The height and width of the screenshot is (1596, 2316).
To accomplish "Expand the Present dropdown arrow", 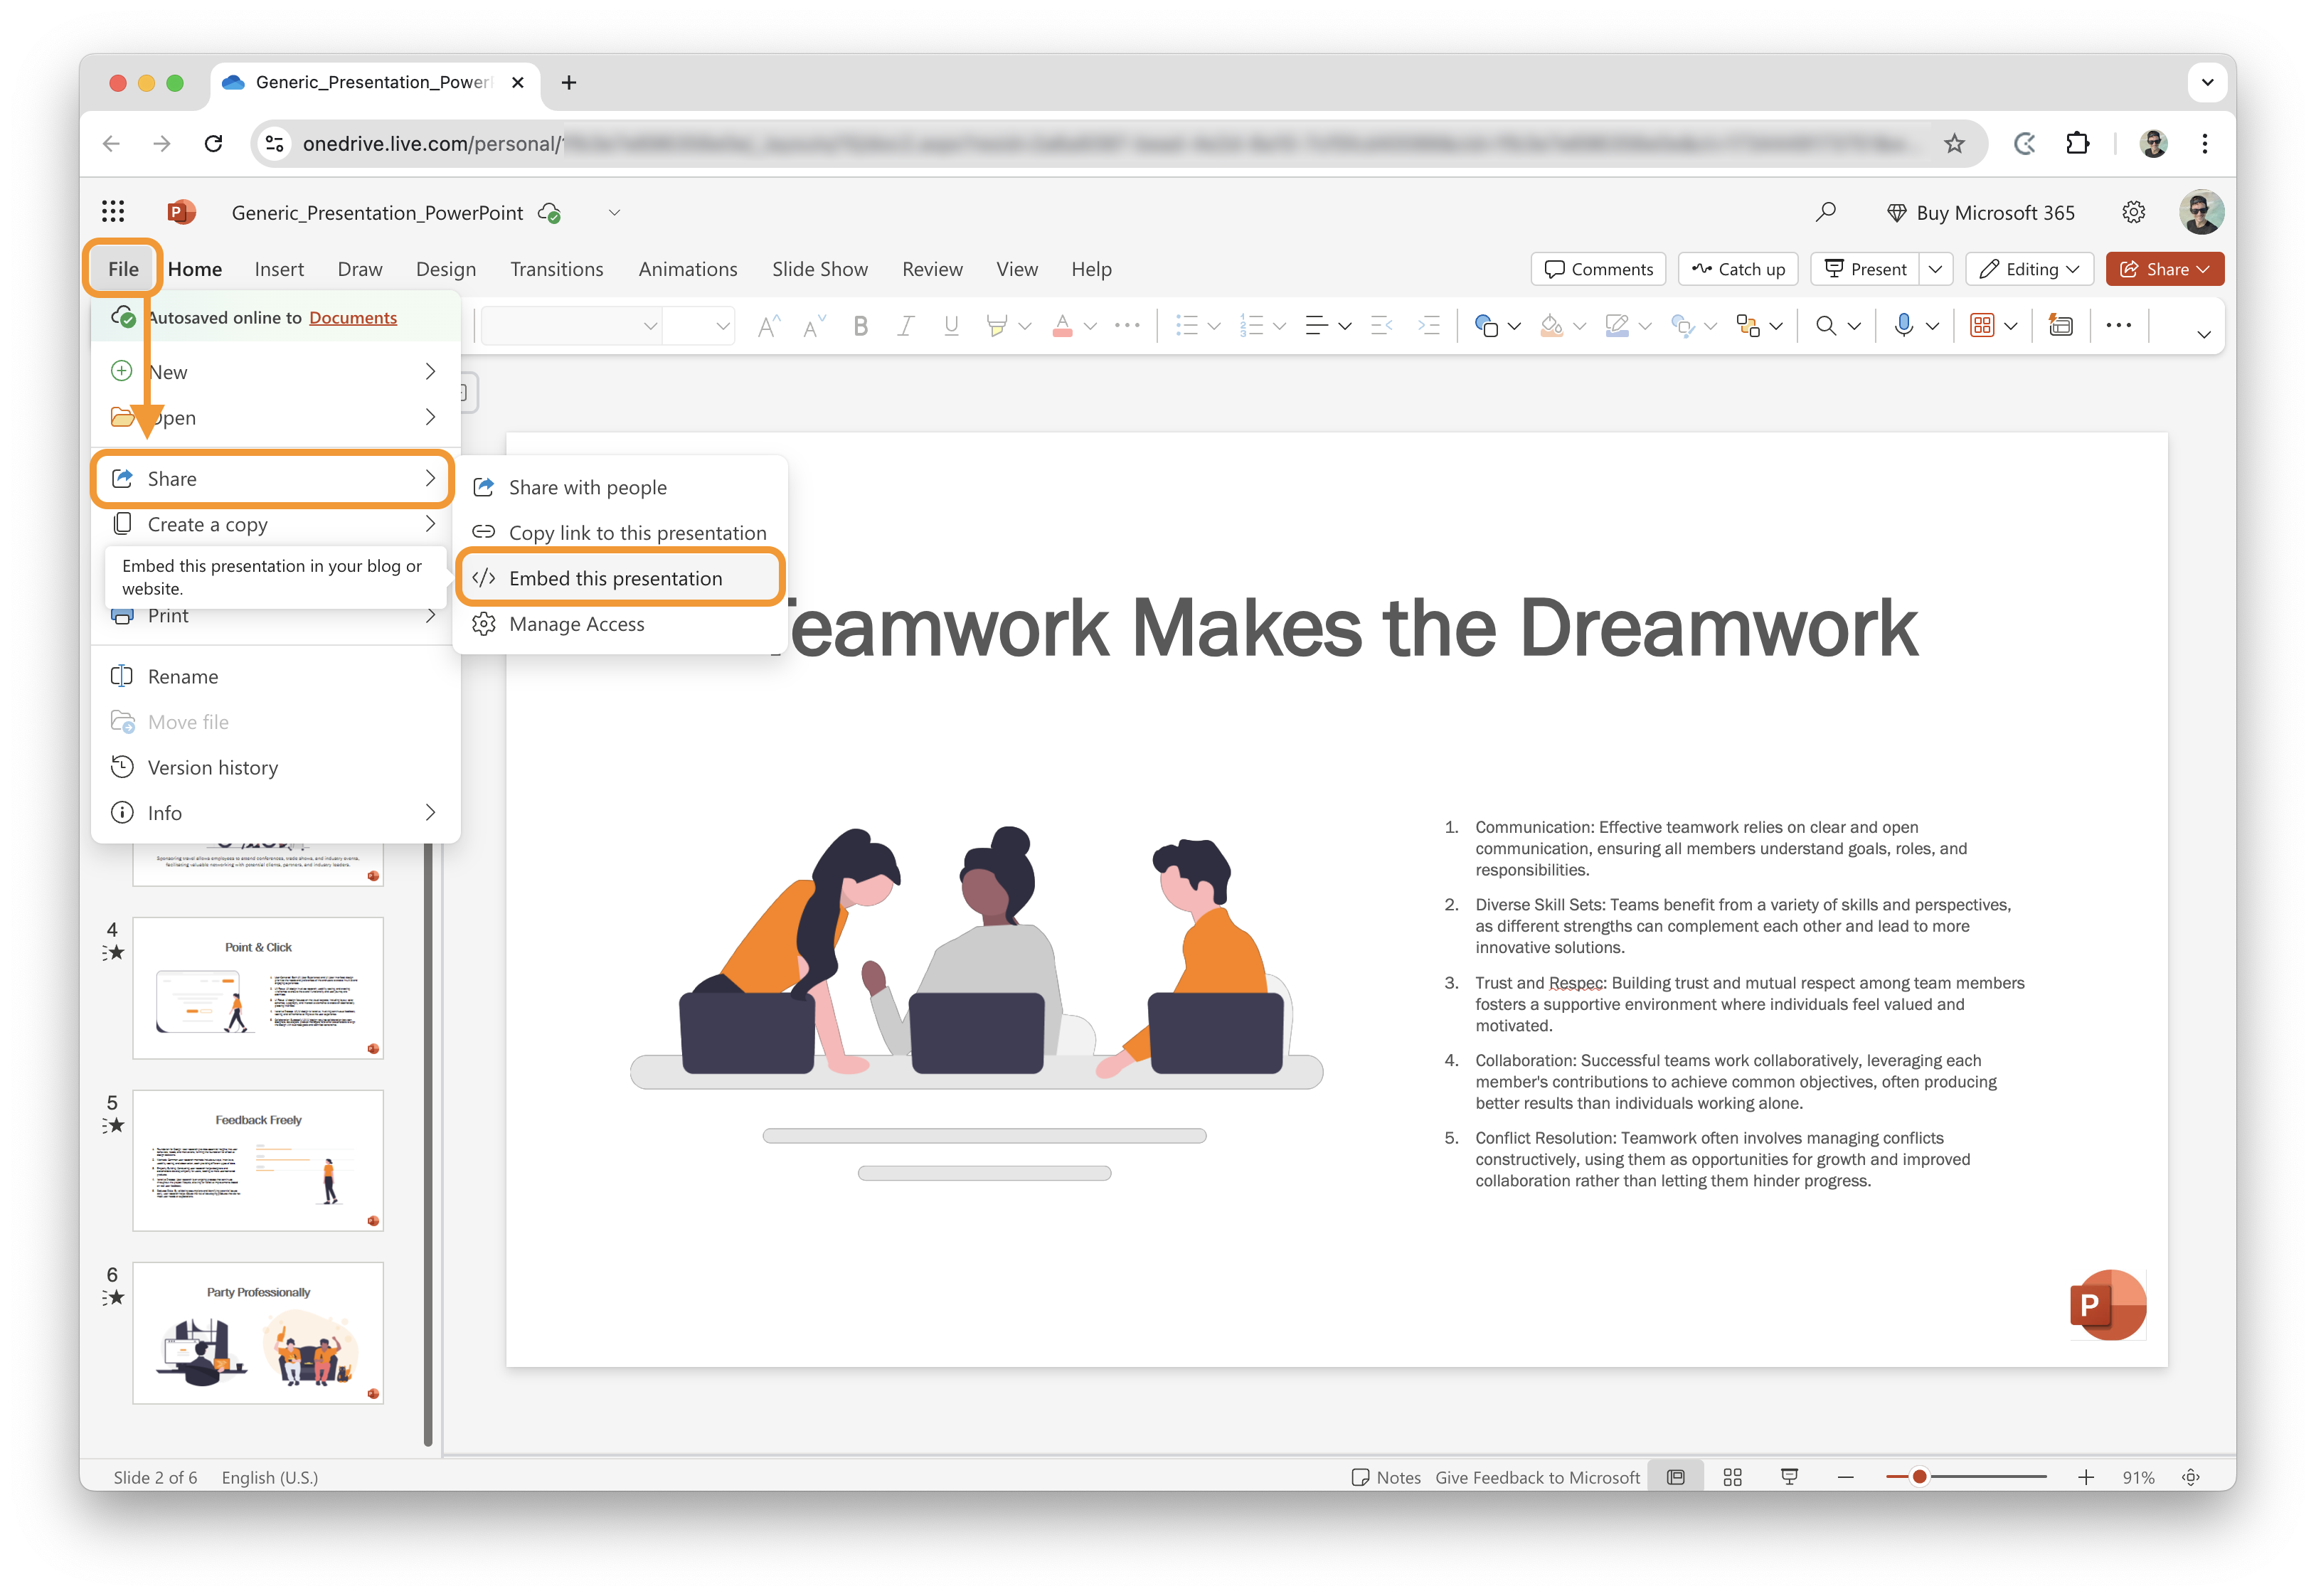I will (x=1936, y=269).
